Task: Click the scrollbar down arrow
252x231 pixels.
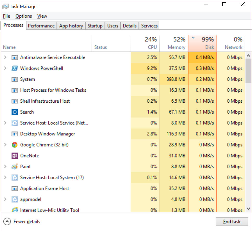Action: [248, 209]
